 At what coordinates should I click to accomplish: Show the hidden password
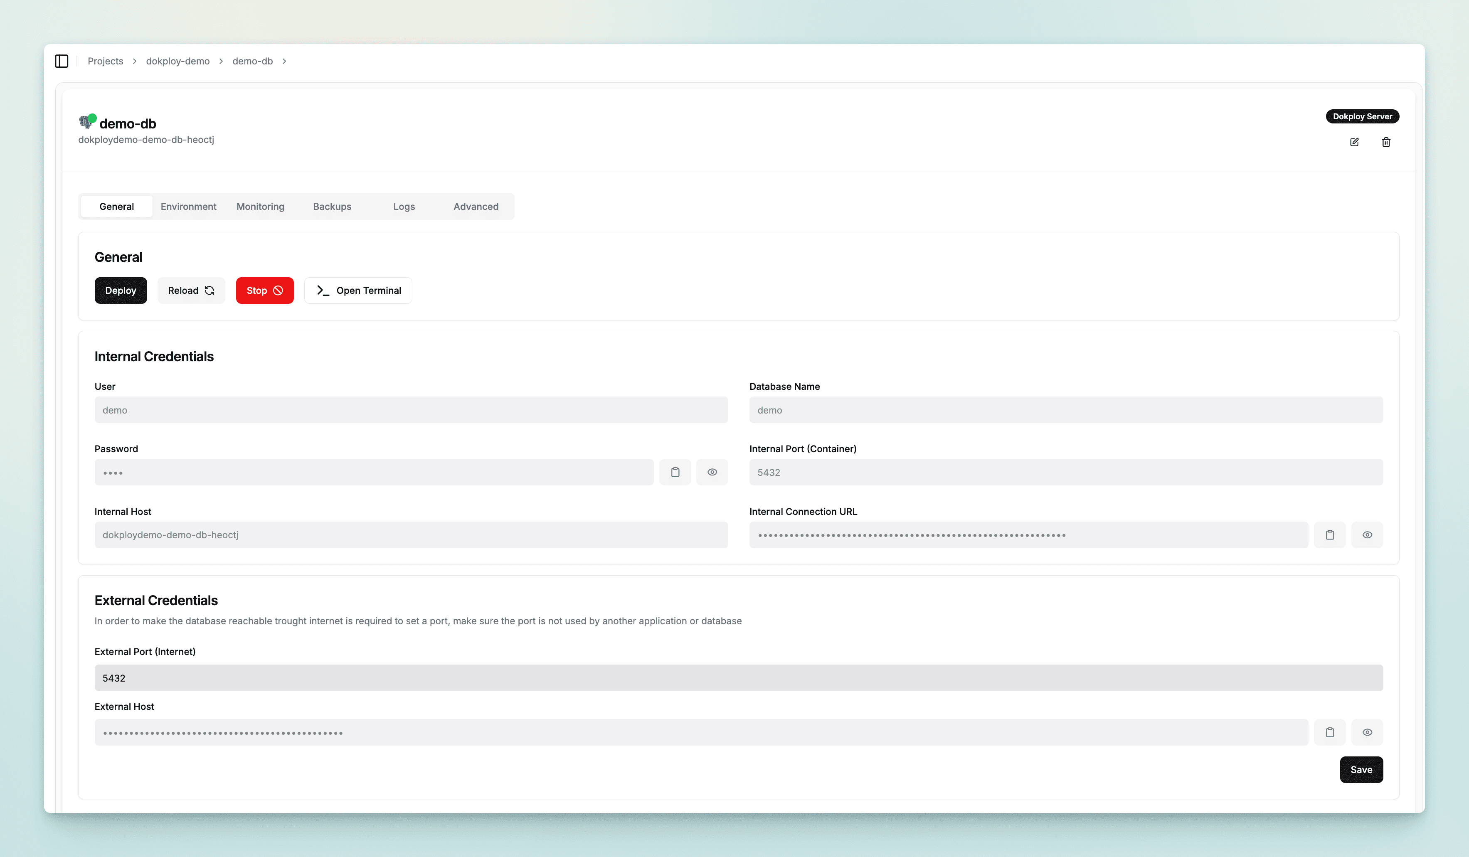(712, 472)
